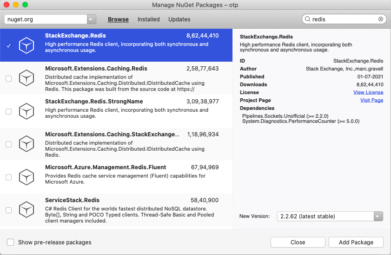Open the New Version dropdown

point(378,216)
